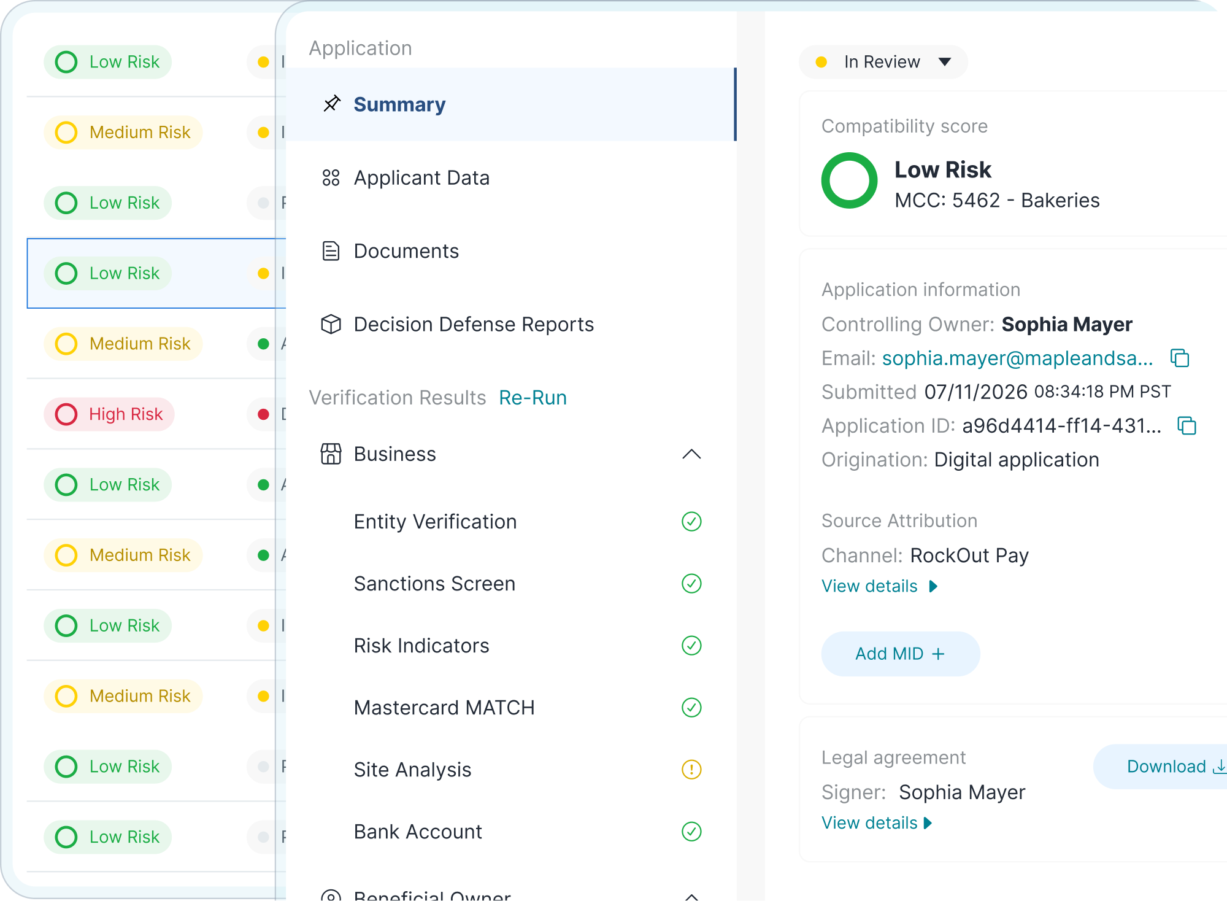Select the highlighted Low Risk row
Image resolution: width=1227 pixels, height=901 pixels.
(156, 273)
